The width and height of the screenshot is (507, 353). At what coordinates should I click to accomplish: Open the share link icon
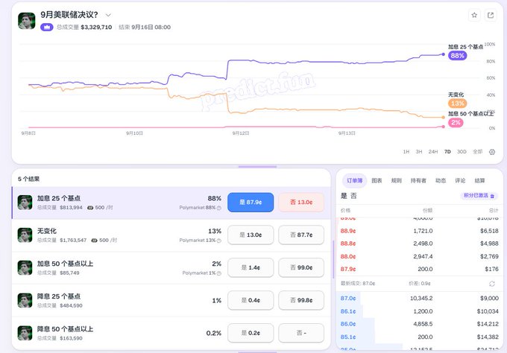pos(491,15)
